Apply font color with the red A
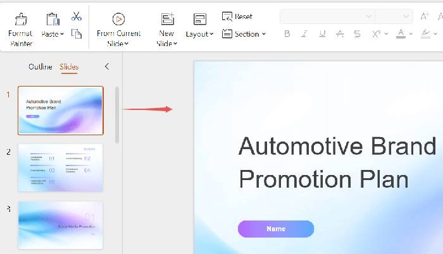Image resolution: width=443 pixels, height=254 pixels. [x=401, y=33]
